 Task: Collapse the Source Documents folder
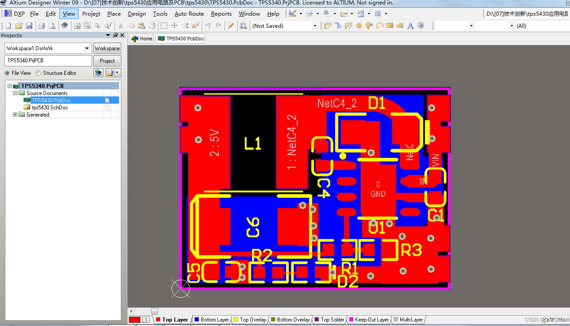(x=15, y=92)
